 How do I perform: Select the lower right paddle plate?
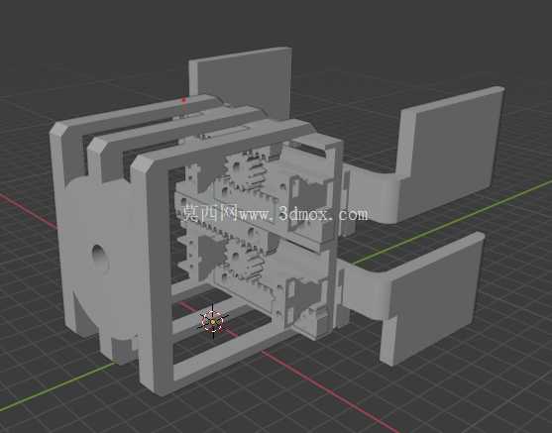432,298
